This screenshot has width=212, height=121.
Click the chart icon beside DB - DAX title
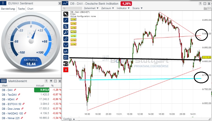click(65, 3)
